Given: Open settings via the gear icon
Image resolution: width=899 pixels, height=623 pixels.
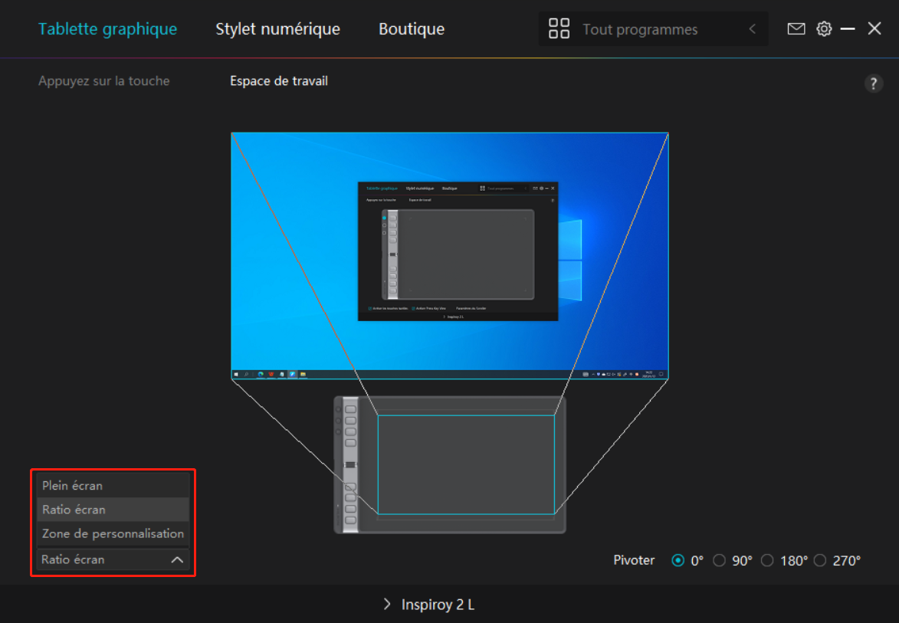Looking at the screenshot, I should pos(824,29).
